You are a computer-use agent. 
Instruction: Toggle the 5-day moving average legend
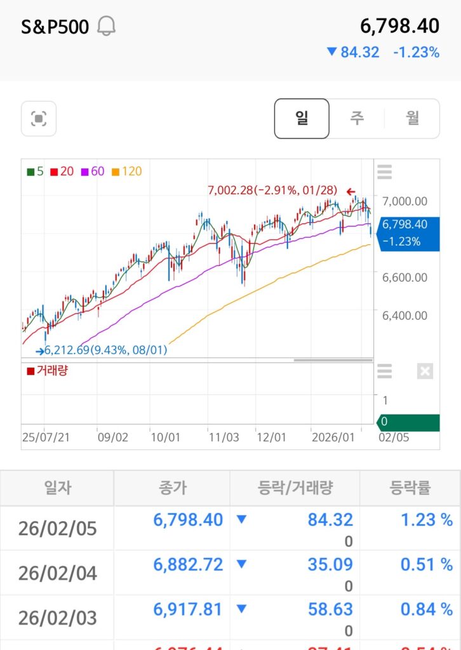click(35, 171)
